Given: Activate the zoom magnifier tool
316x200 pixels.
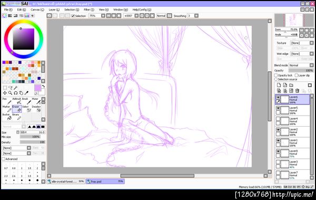Looking at the screenshot, I should pyautogui.click(x=11, y=93).
